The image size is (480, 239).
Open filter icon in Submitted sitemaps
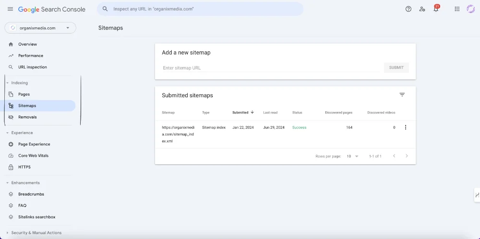[x=402, y=95]
